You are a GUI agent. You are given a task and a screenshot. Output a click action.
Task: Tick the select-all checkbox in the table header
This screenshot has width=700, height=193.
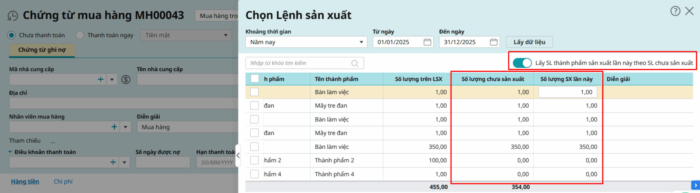pyautogui.click(x=255, y=79)
